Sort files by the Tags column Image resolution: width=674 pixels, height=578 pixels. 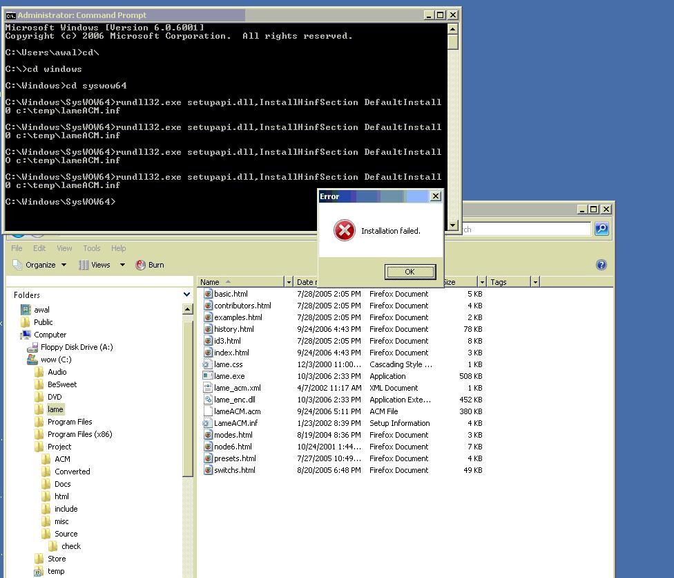(510, 282)
